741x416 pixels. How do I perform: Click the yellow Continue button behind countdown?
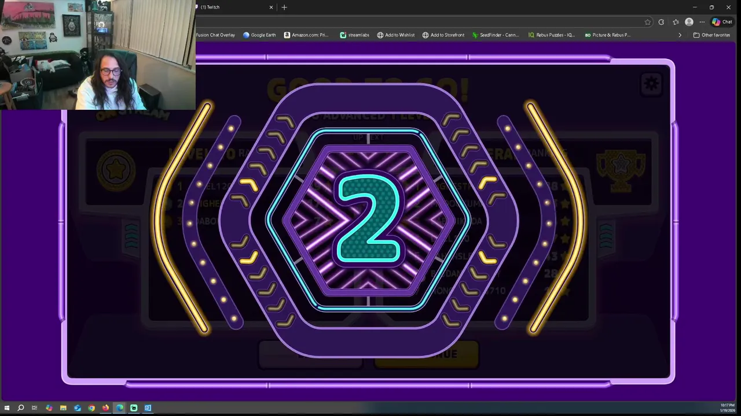[x=427, y=354]
